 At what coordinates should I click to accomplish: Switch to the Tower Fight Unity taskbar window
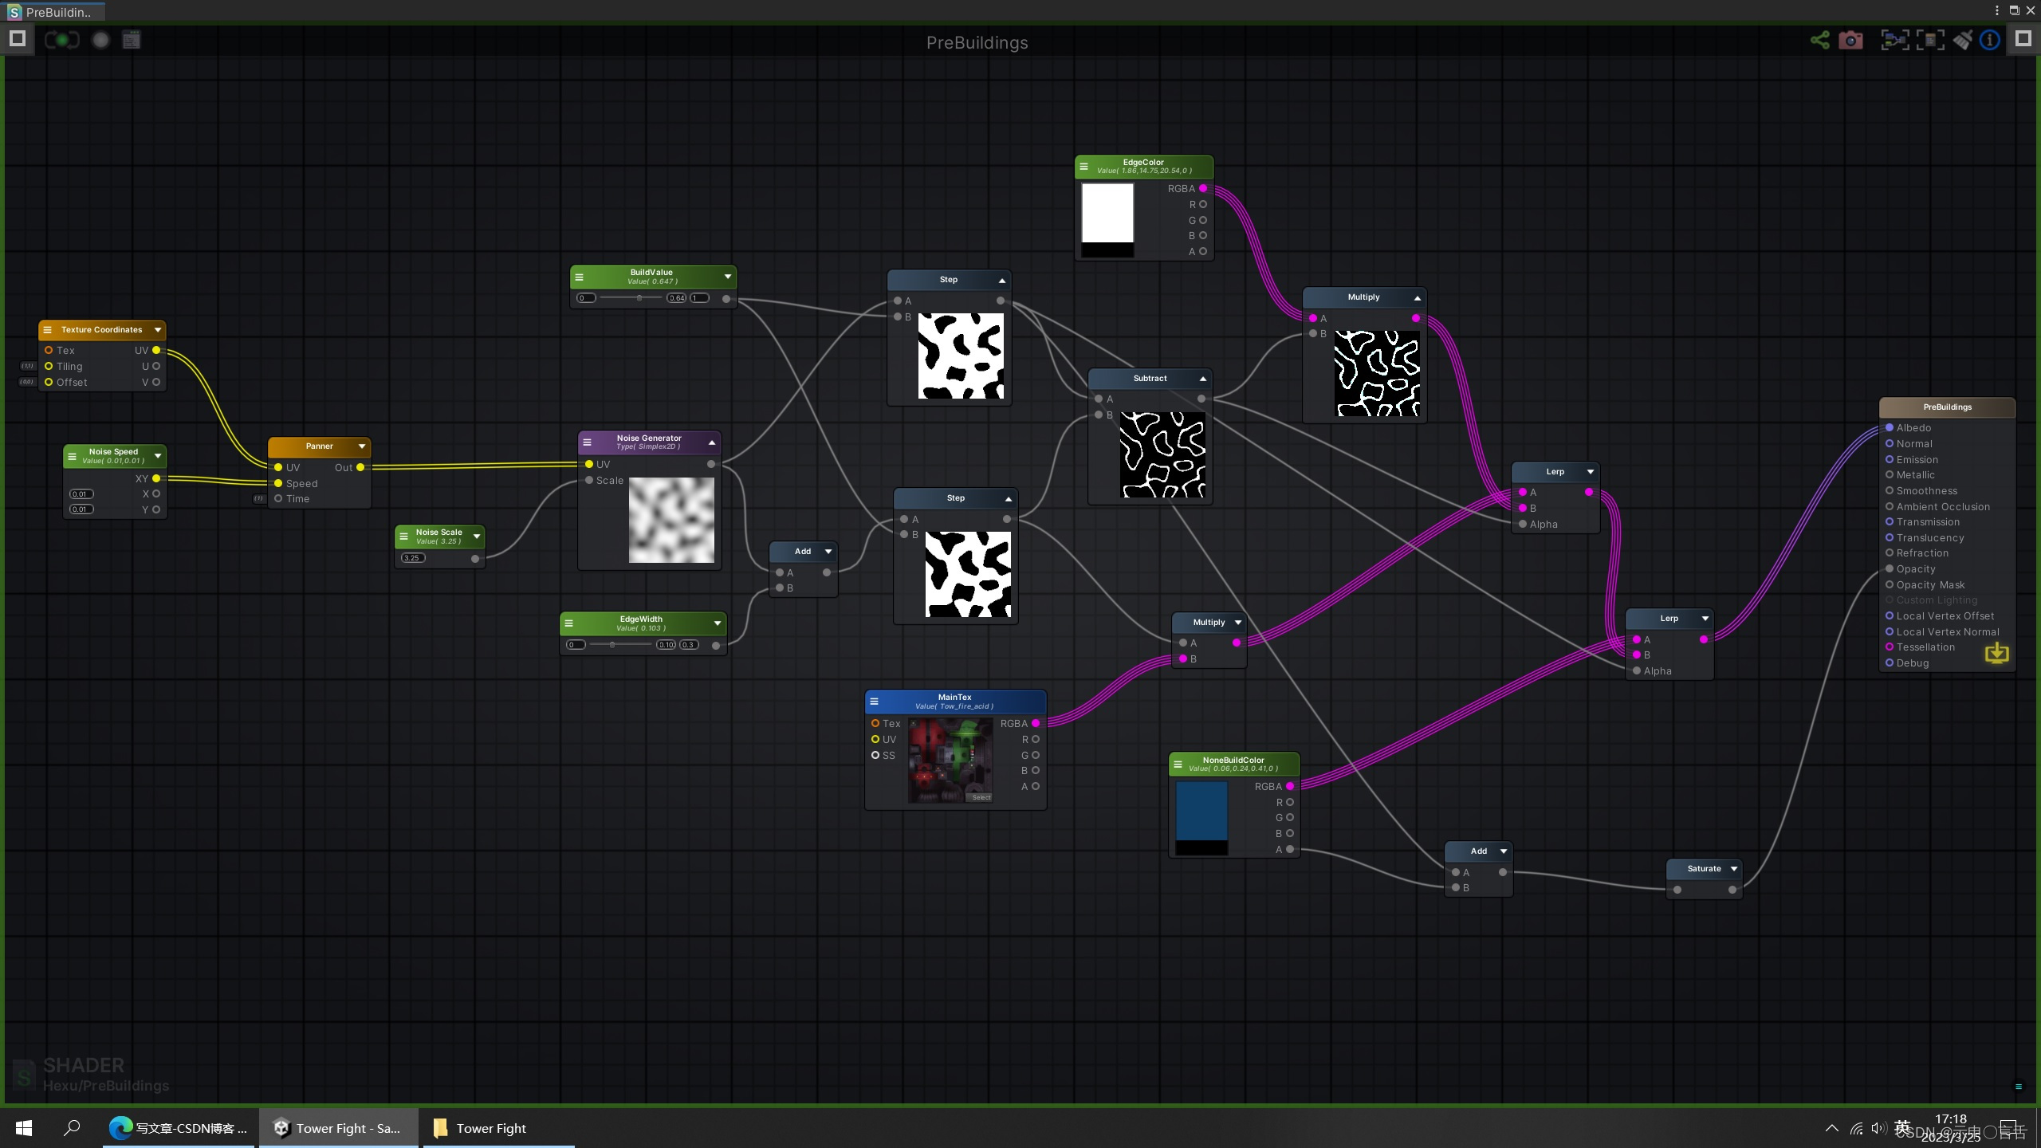click(x=338, y=1128)
